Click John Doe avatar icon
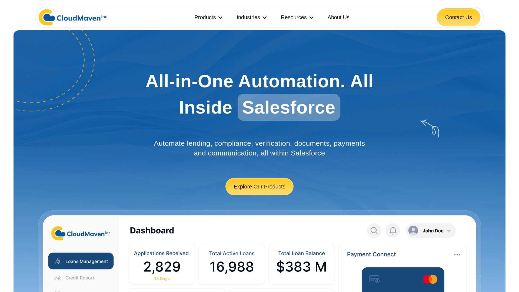Viewport: 519px width, 292px height. pos(413,231)
